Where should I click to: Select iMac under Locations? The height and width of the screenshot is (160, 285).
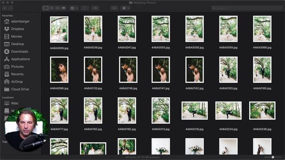pos(11,103)
